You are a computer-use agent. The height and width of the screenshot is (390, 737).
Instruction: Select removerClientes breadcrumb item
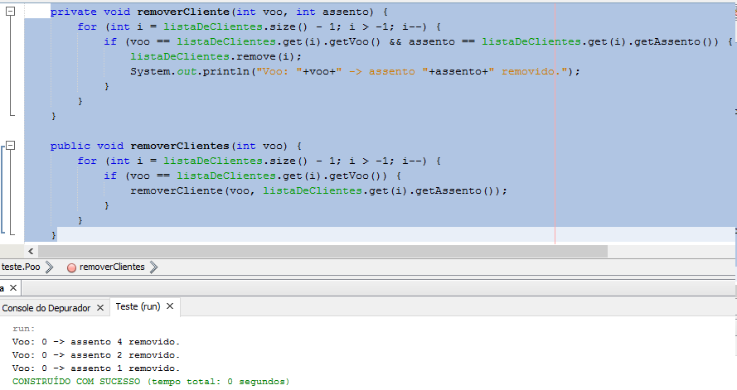[x=112, y=267]
